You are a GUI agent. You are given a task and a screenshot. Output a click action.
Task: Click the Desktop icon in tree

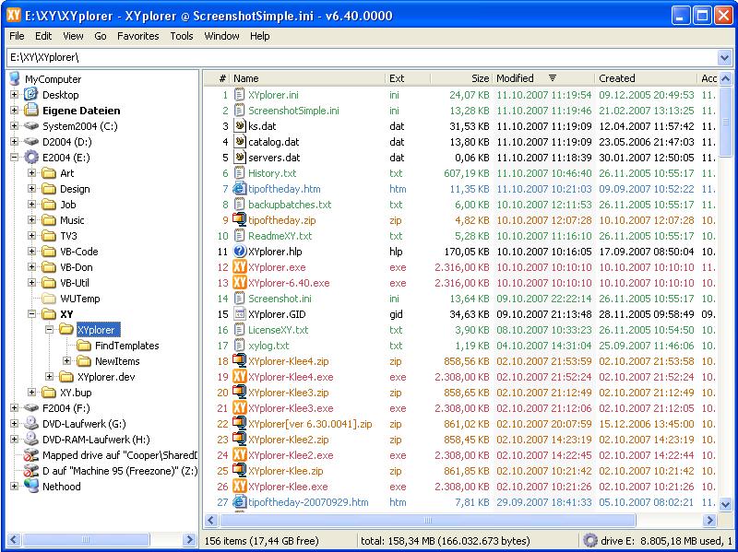tap(31, 95)
